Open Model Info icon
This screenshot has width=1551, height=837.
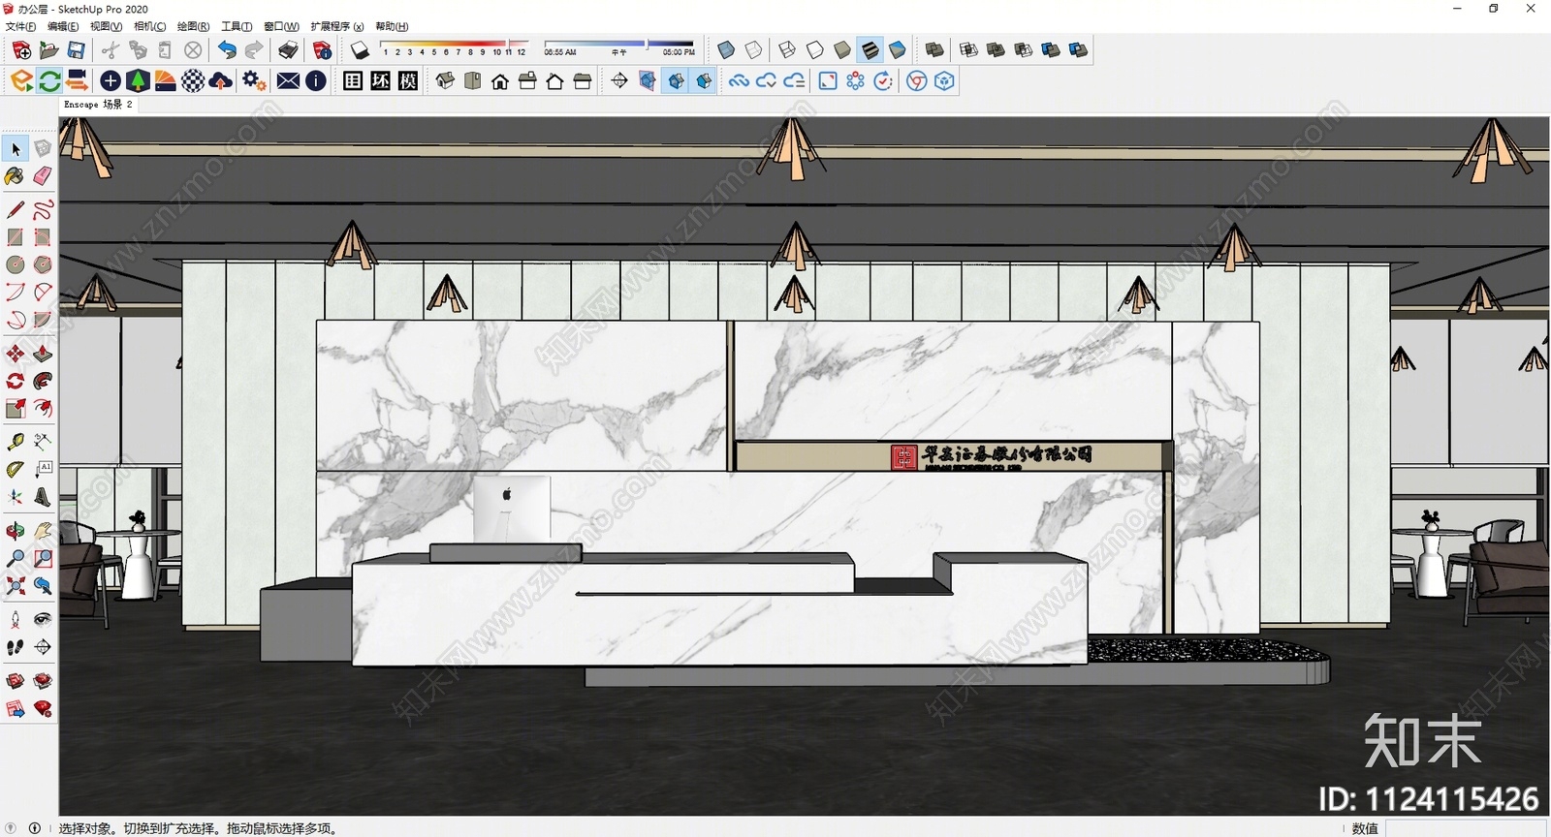pyautogui.click(x=322, y=50)
